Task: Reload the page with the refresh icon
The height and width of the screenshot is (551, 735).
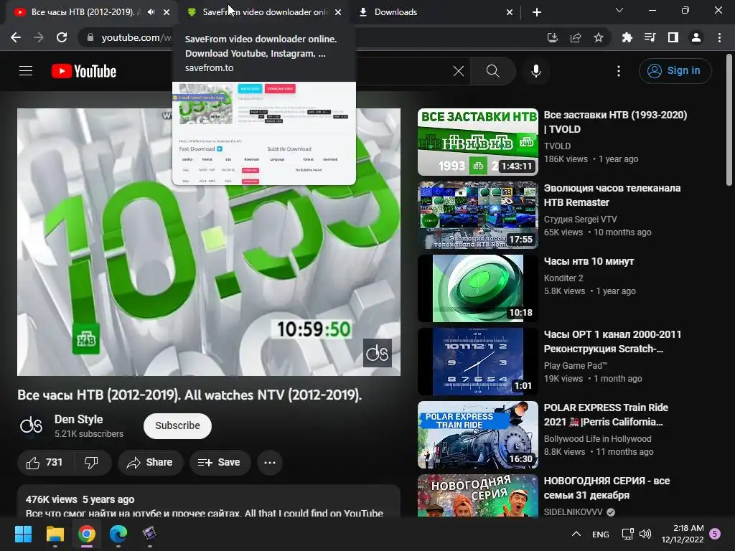Action: click(x=62, y=37)
